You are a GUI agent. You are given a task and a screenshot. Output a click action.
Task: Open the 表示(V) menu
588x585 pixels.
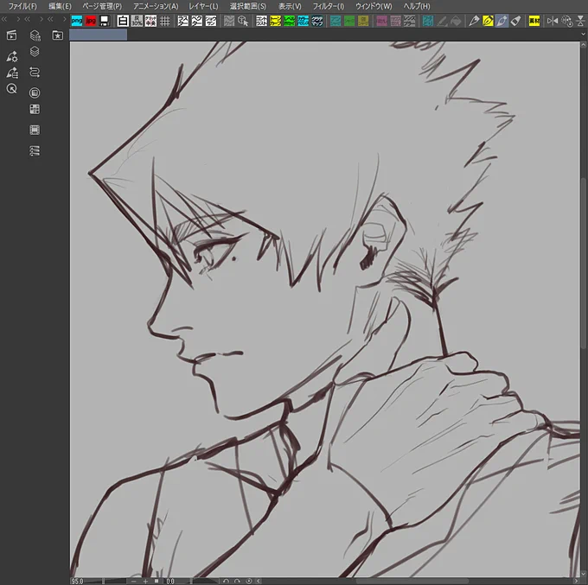tap(290, 6)
